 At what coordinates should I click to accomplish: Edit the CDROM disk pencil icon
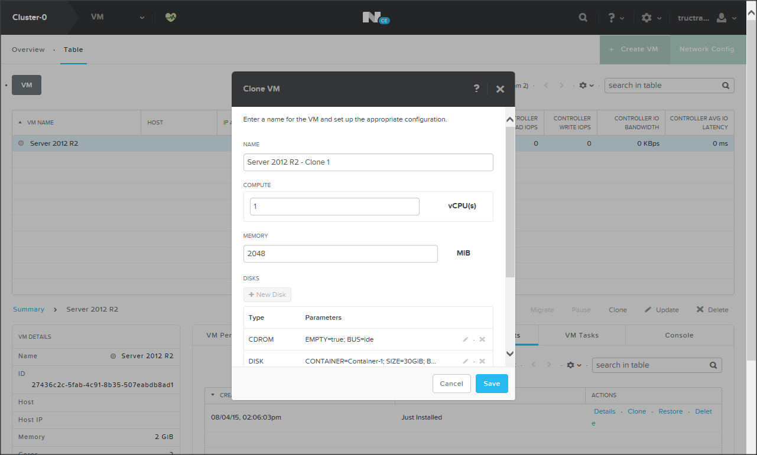click(466, 339)
